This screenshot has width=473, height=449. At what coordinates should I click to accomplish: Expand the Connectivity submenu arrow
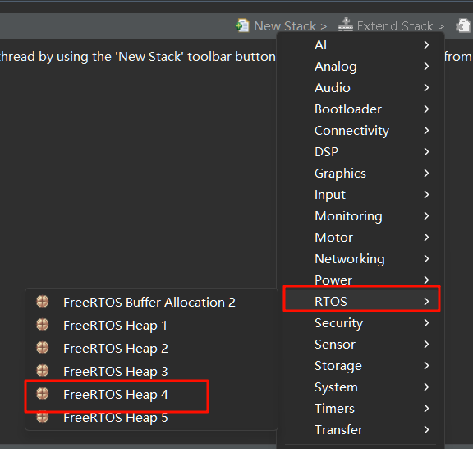pos(426,131)
